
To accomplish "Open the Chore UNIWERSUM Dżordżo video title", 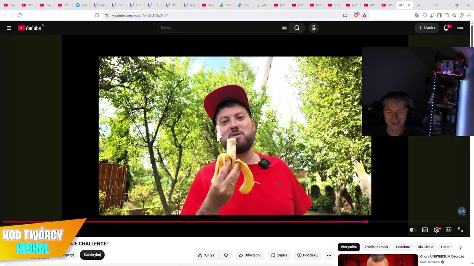I will point(442,256).
